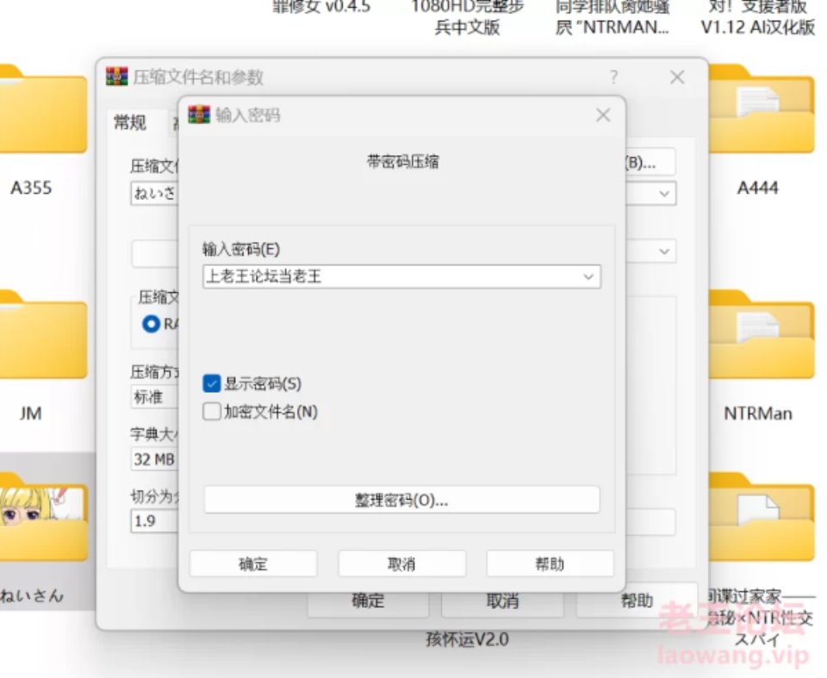Image resolution: width=827 pixels, height=678 pixels.
Task: Select the folder icon above スパイ label
Action: (761, 517)
